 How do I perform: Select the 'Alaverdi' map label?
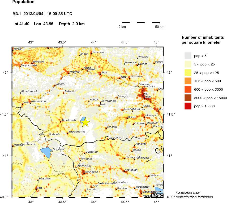pyautogui.click(x=140, y=144)
